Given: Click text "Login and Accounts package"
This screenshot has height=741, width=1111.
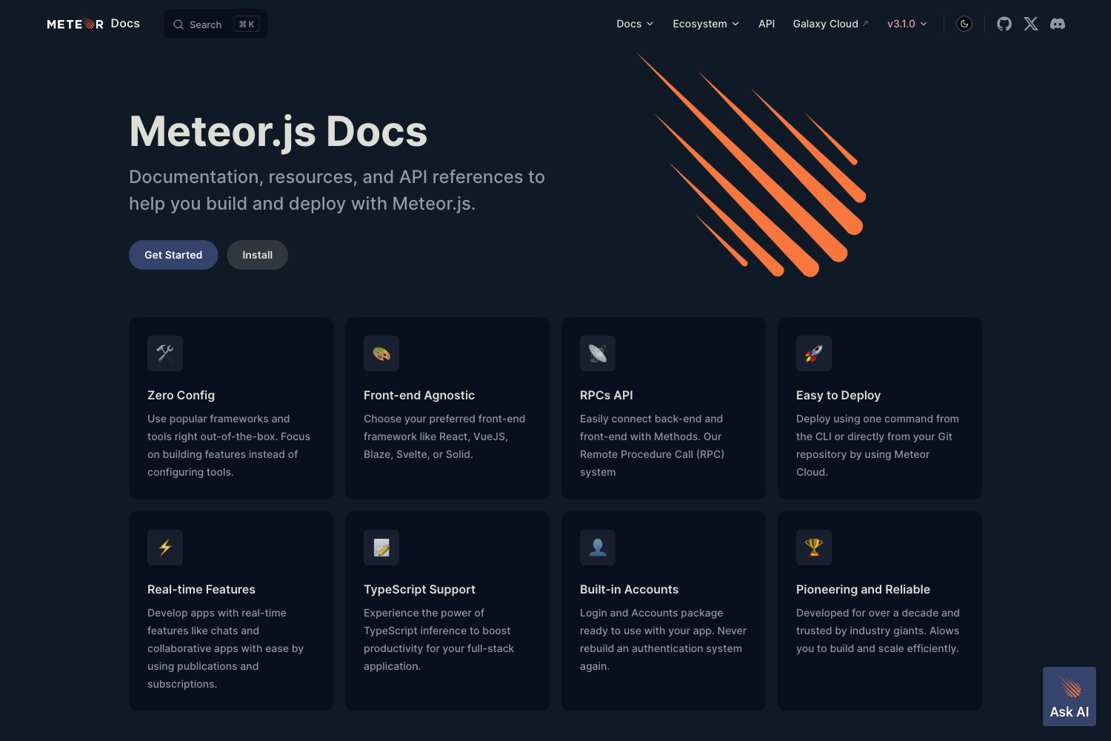Looking at the screenshot, I should tap(651, 613).
